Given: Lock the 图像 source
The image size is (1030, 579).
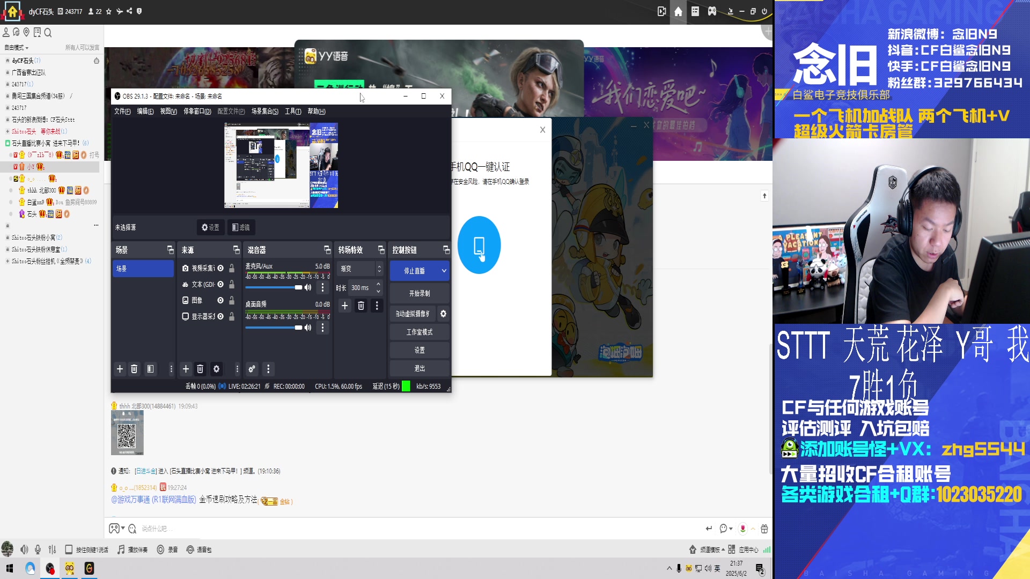Looking at the screenshot, I should click(x=232, y=300).
